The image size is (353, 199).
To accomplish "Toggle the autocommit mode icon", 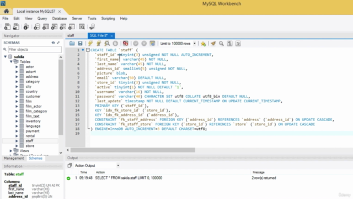I will pos(152,43).
